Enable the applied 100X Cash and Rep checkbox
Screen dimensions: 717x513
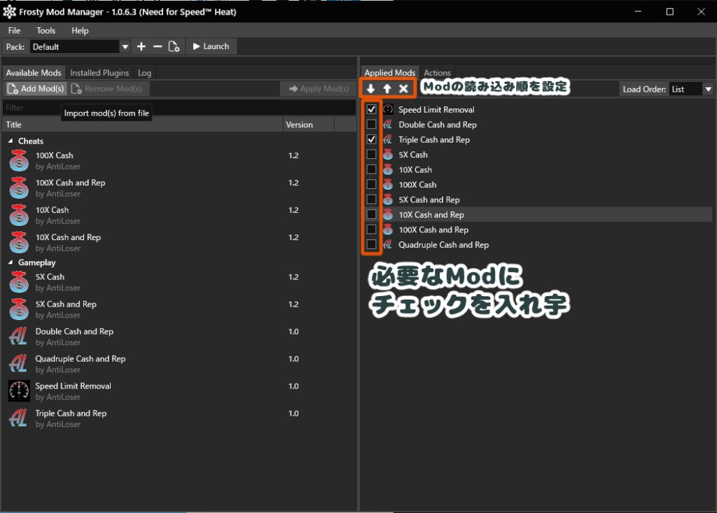(371, 230)
